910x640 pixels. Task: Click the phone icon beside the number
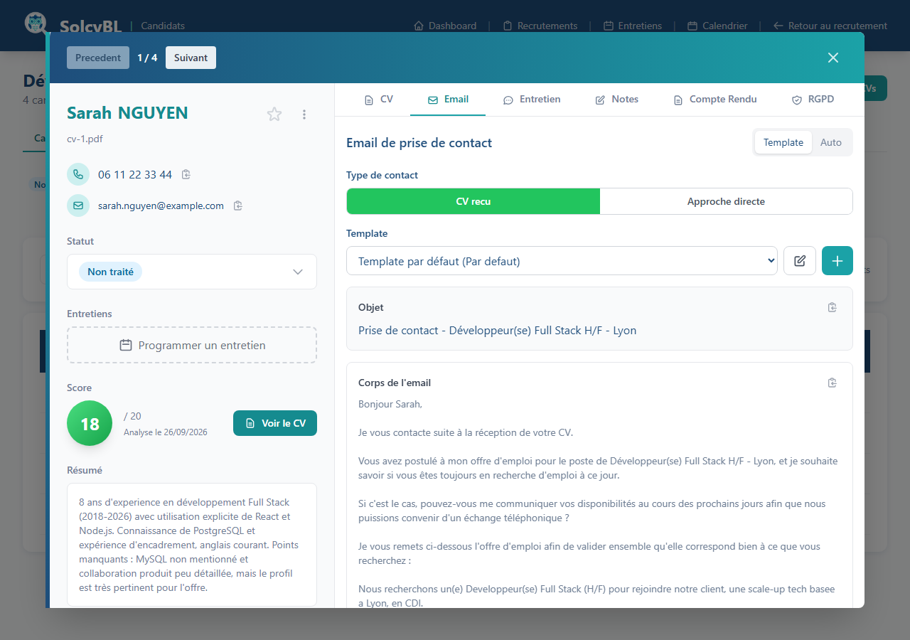[78, 174]
